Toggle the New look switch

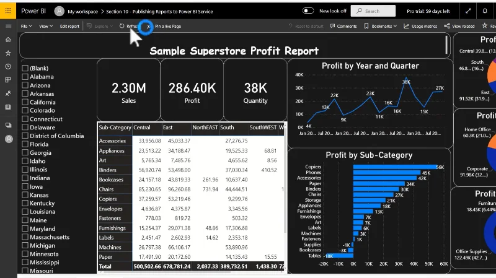[x=308, y=11]
